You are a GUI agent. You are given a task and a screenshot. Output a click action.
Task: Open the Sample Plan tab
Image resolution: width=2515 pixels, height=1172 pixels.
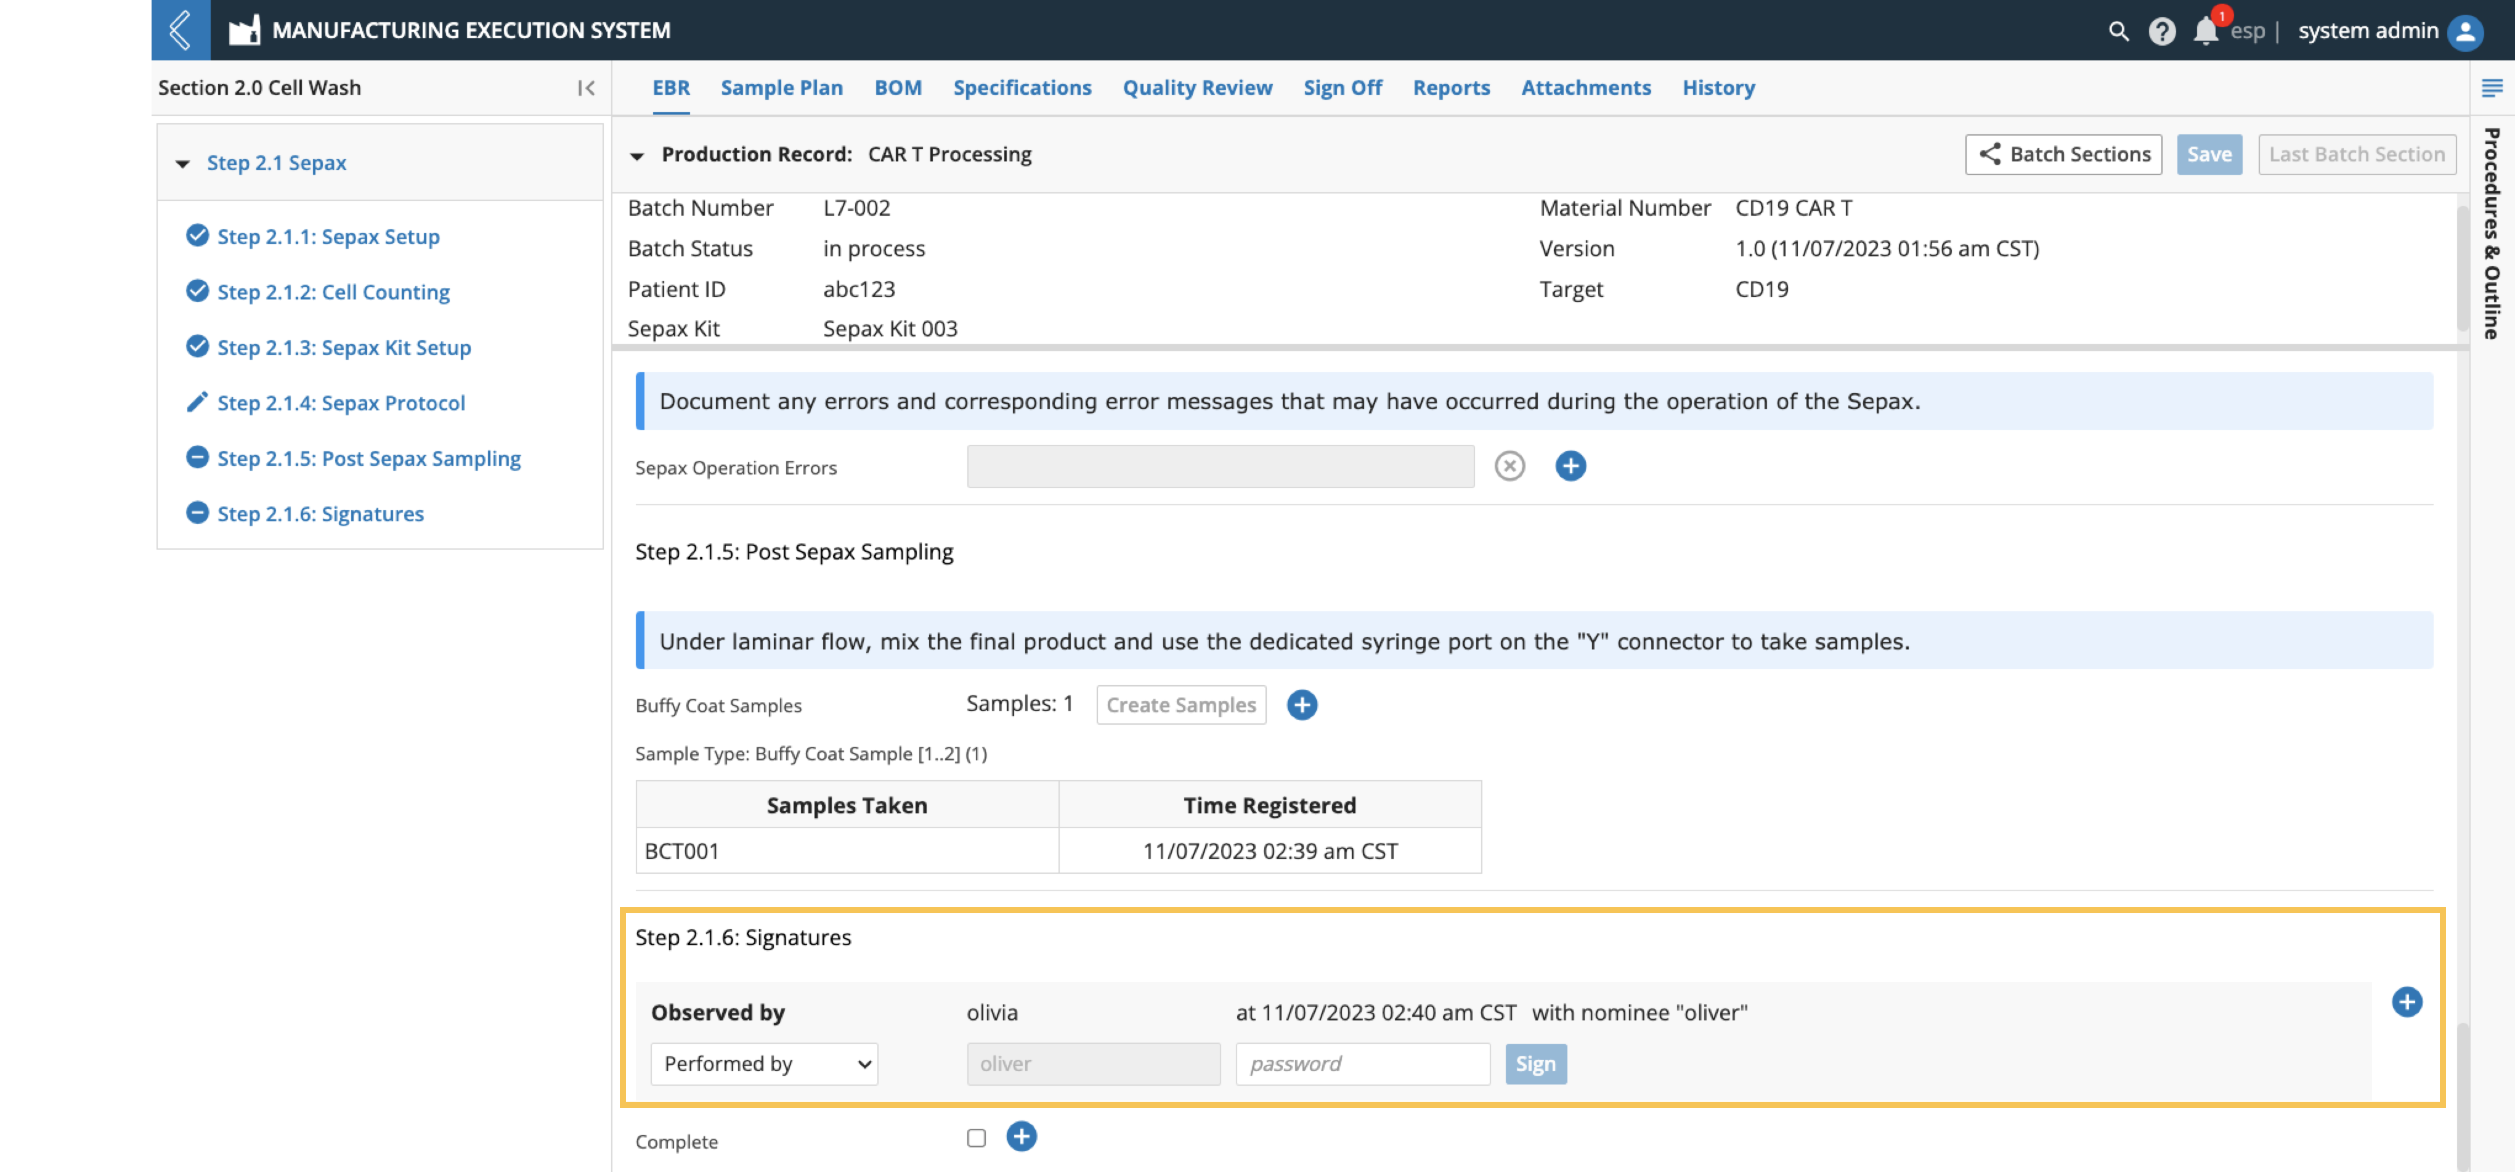pyautogui.click(x=781, y=88)
